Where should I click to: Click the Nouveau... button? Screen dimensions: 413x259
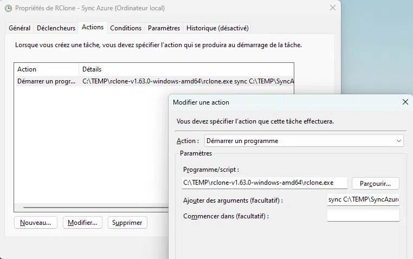[x=36, y=223]
